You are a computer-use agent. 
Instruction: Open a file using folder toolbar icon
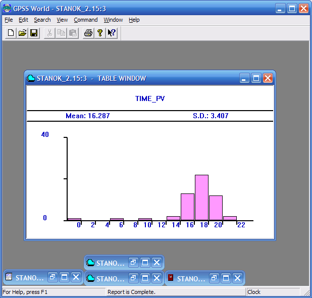point(22,33)
